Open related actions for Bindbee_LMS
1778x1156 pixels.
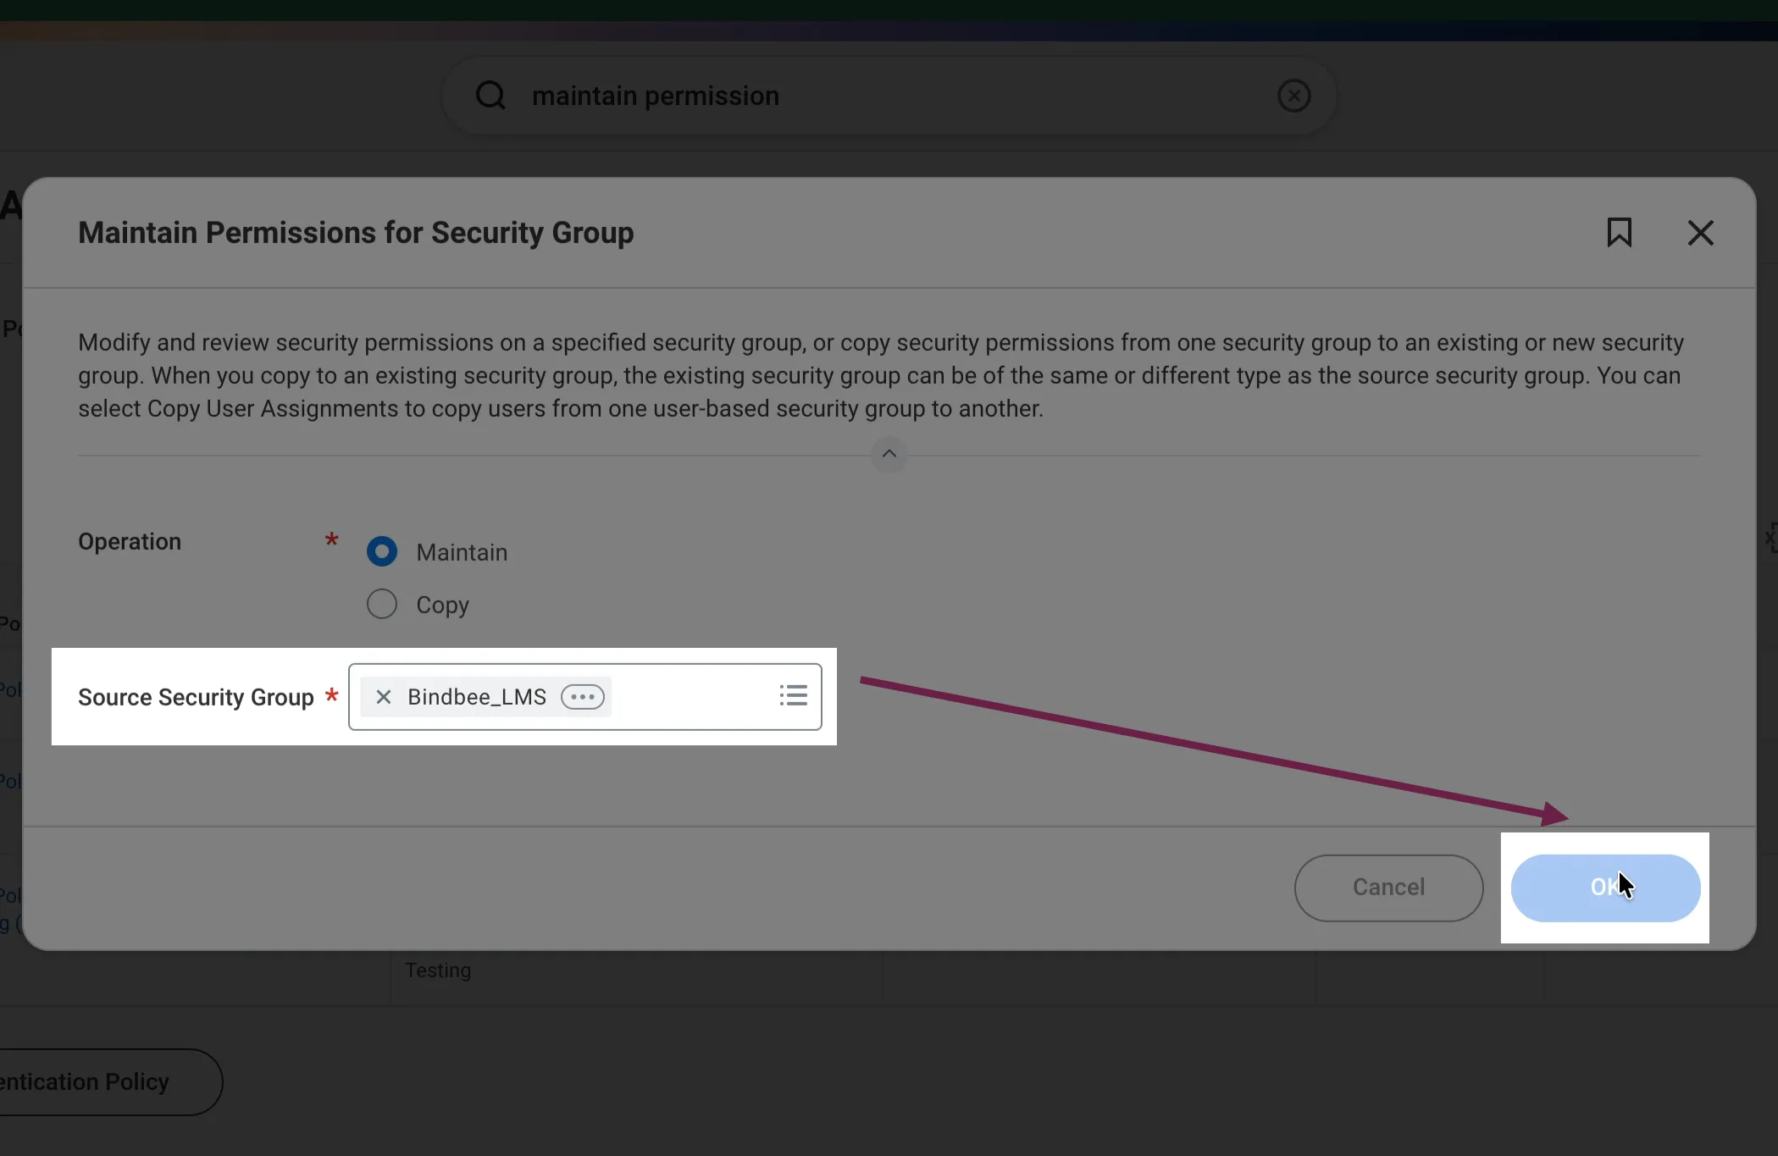582,696
